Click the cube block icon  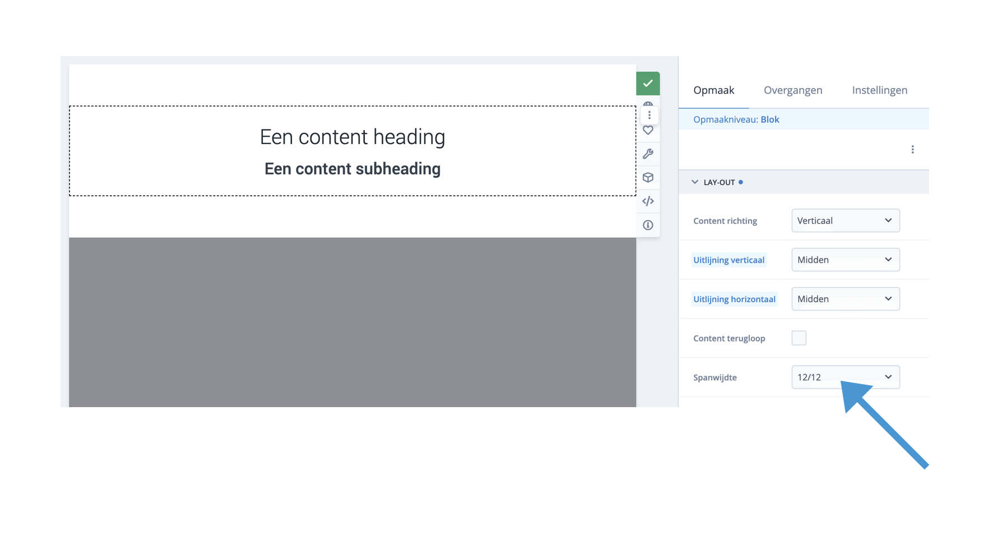(648, 178)
